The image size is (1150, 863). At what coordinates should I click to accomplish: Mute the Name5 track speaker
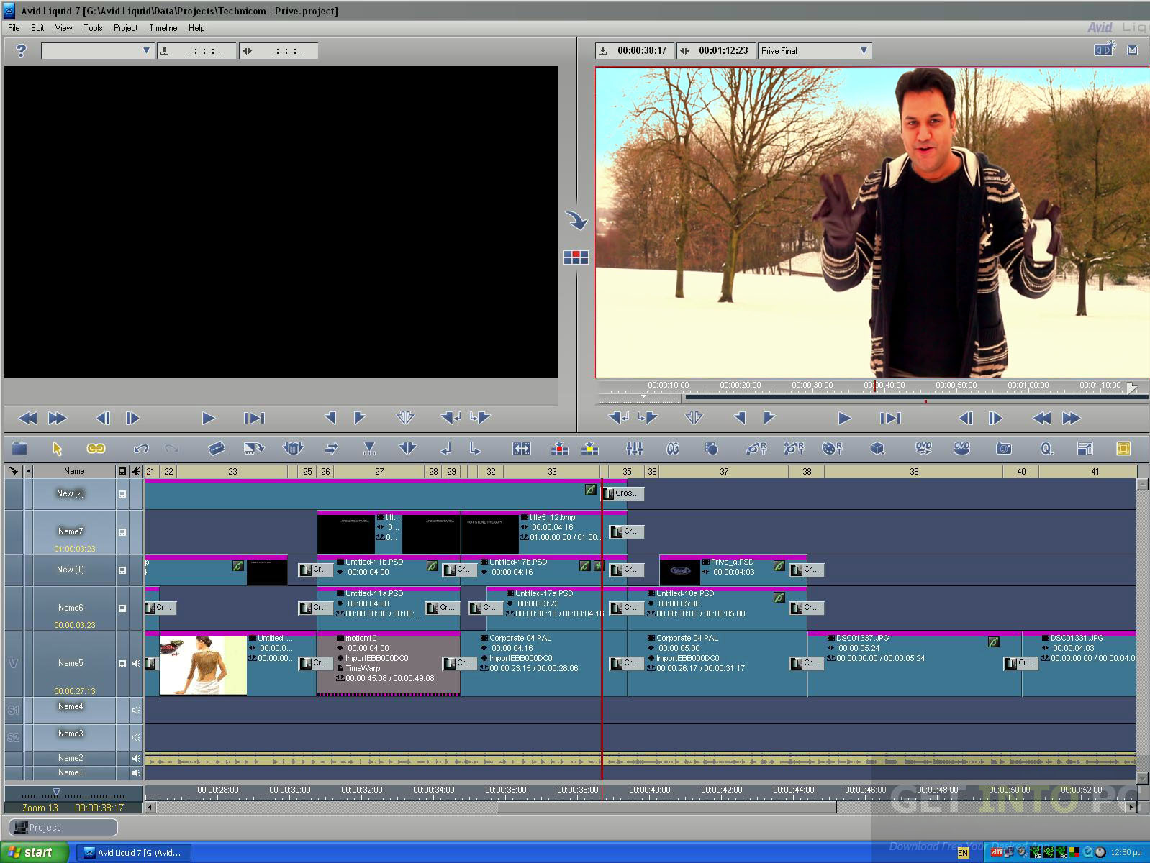tap(136, 663)
